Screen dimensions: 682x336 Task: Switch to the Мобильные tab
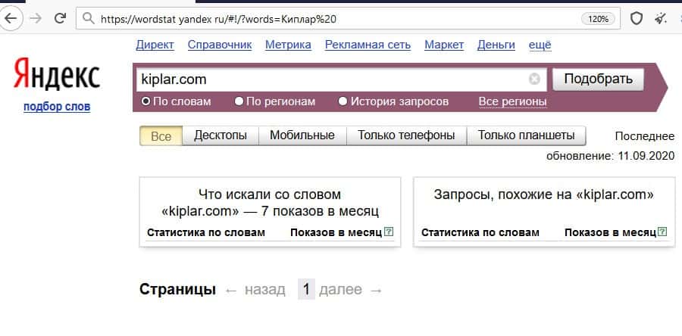[x=302, y=135]
